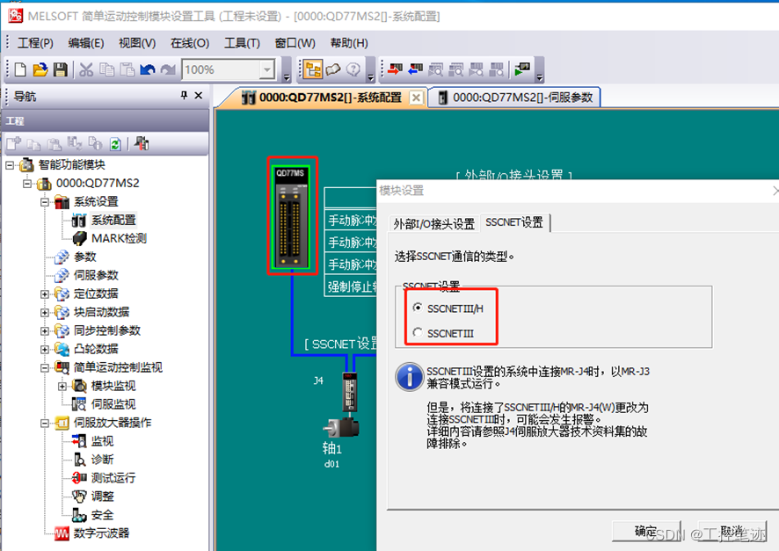Close the navigation panel
Viewport: 779px width, 551px height.
click(198, 95)
